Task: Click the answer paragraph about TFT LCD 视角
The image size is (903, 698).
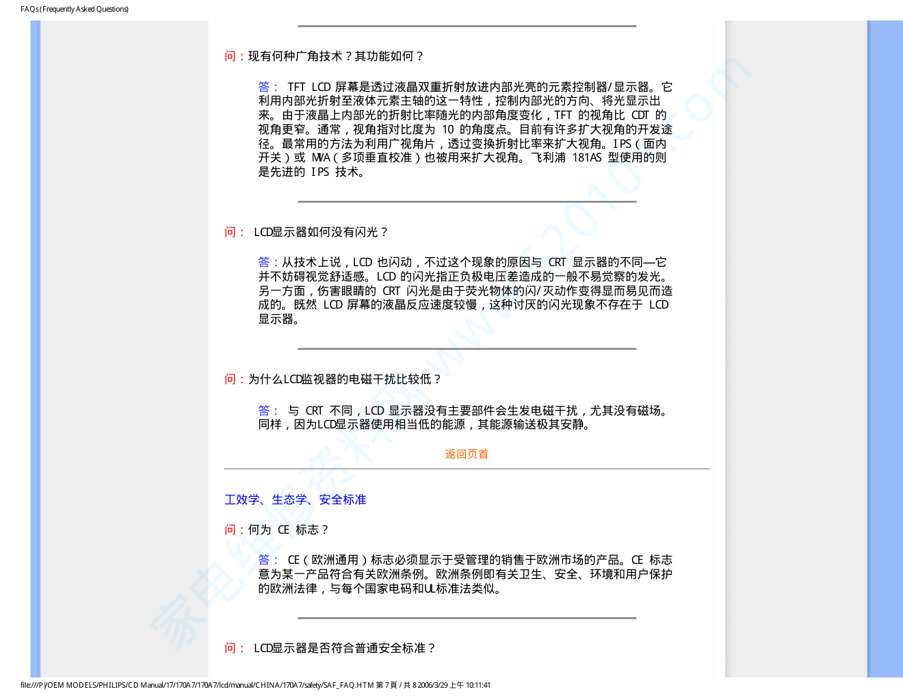Action: pyautogui.click(x=465, y=129)
